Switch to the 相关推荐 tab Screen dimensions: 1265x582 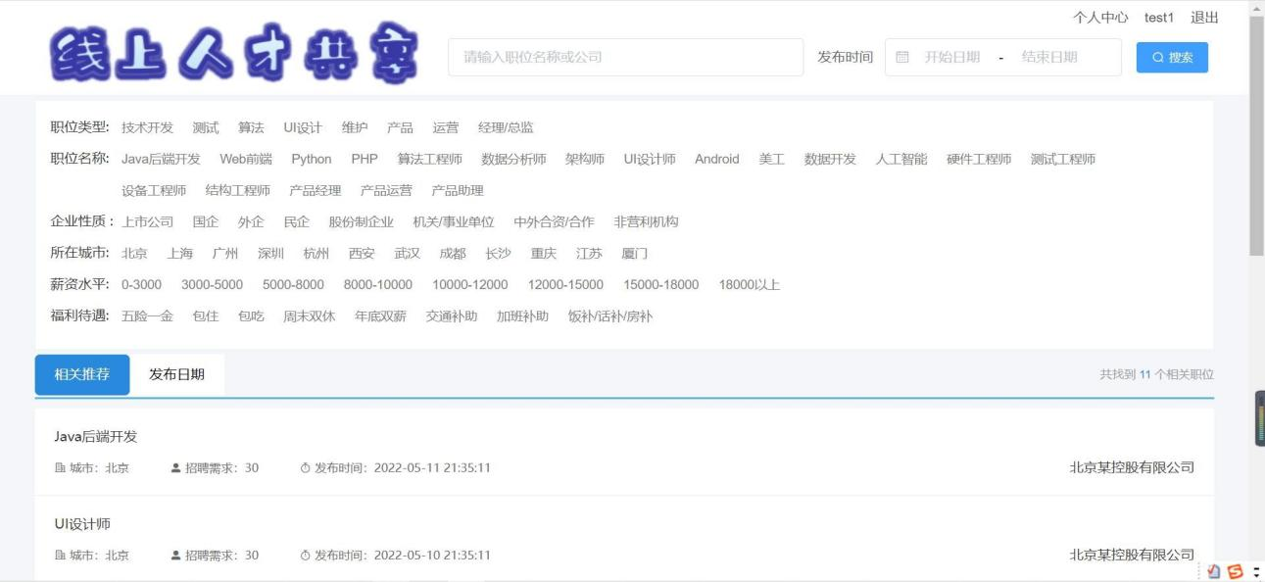click(82, 375)
